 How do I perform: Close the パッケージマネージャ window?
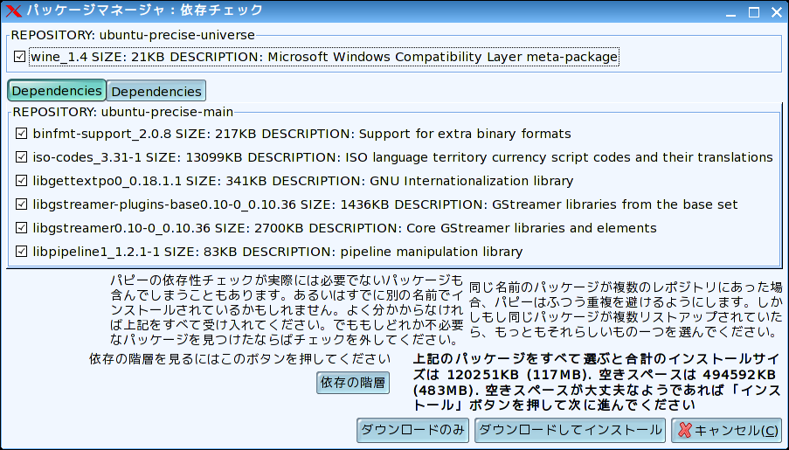777,12
